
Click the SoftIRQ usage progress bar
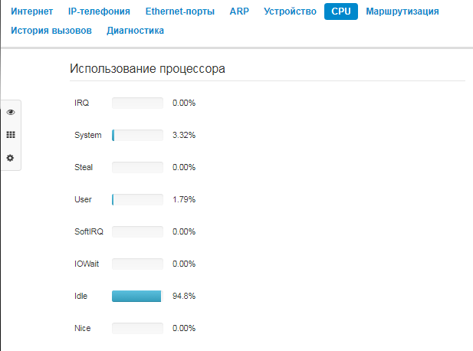point(138,231)
